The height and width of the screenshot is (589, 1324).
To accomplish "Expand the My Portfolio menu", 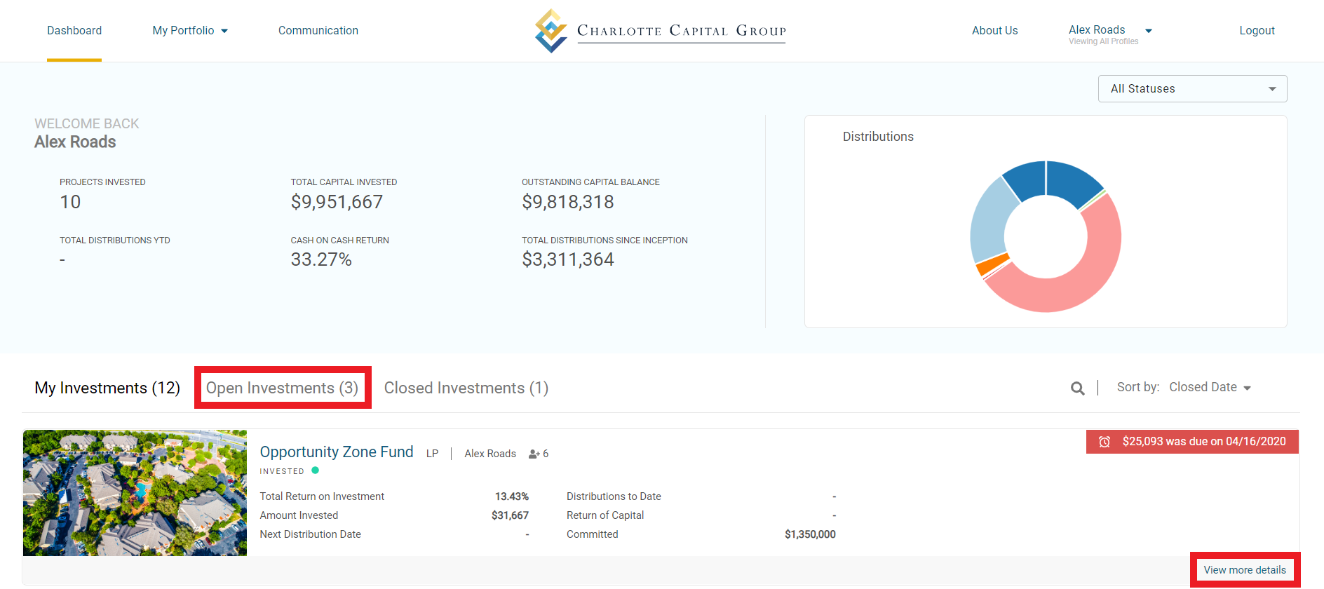I will pos(190,31).
